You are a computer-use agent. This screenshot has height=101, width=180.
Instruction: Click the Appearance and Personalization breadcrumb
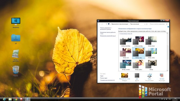pyautogui.click(x=120, y=24)
